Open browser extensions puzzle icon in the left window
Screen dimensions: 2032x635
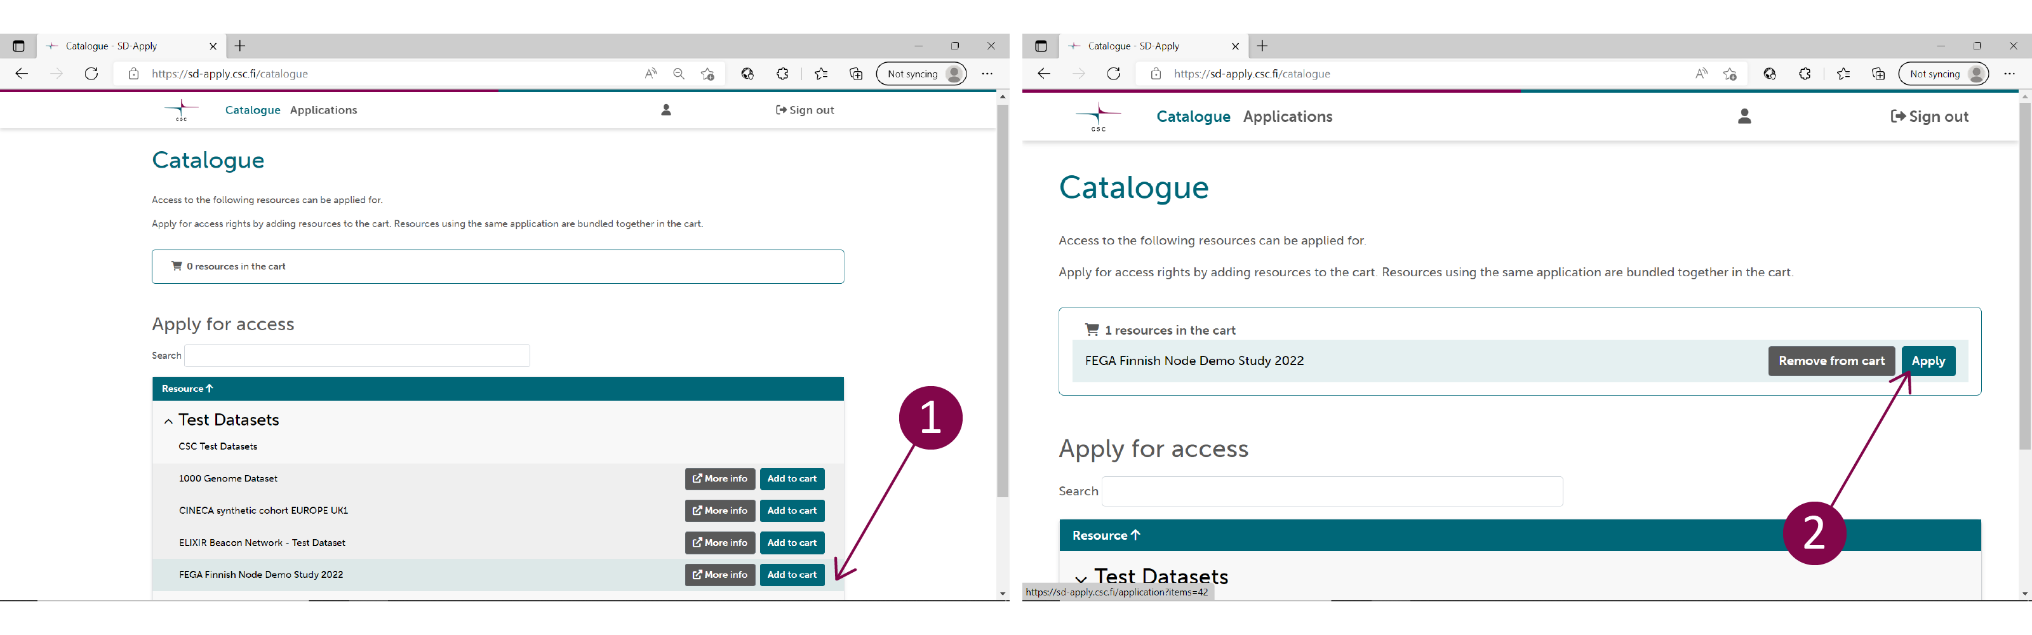click(x=782, y=74)
